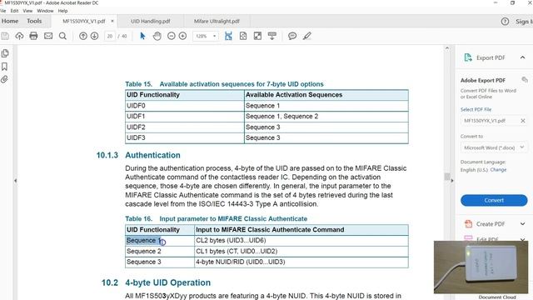Open the bookmarks side panel
The image size is (533, 300).
5,67
